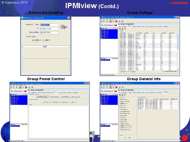
Task: Click the Power Up button in Group Power Control
Action: pos(55,102)
